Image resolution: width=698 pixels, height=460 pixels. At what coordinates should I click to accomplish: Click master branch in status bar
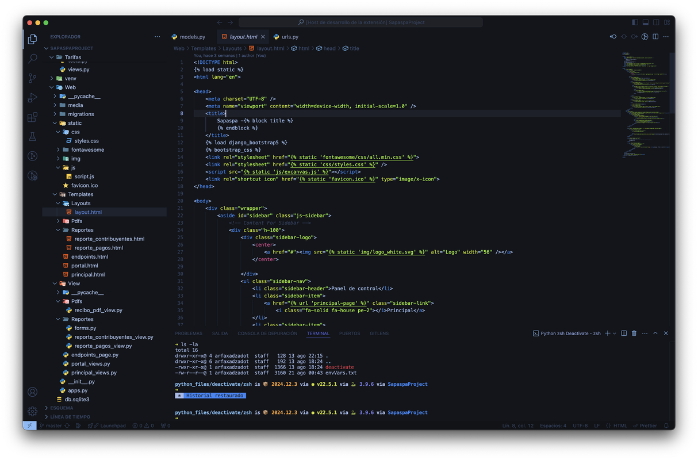[x=51, y=426]
